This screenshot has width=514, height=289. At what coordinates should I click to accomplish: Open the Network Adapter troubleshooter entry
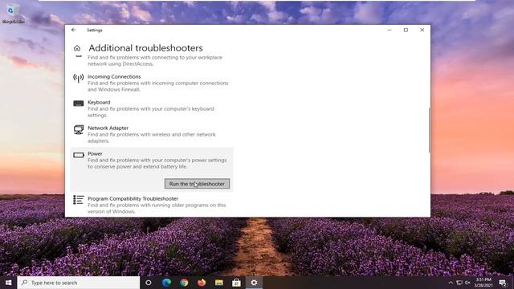(x=152, y=134)
